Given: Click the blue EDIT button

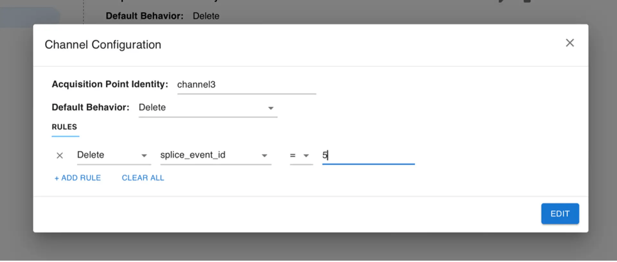Looking at the screenshot, I should (560, 214).
